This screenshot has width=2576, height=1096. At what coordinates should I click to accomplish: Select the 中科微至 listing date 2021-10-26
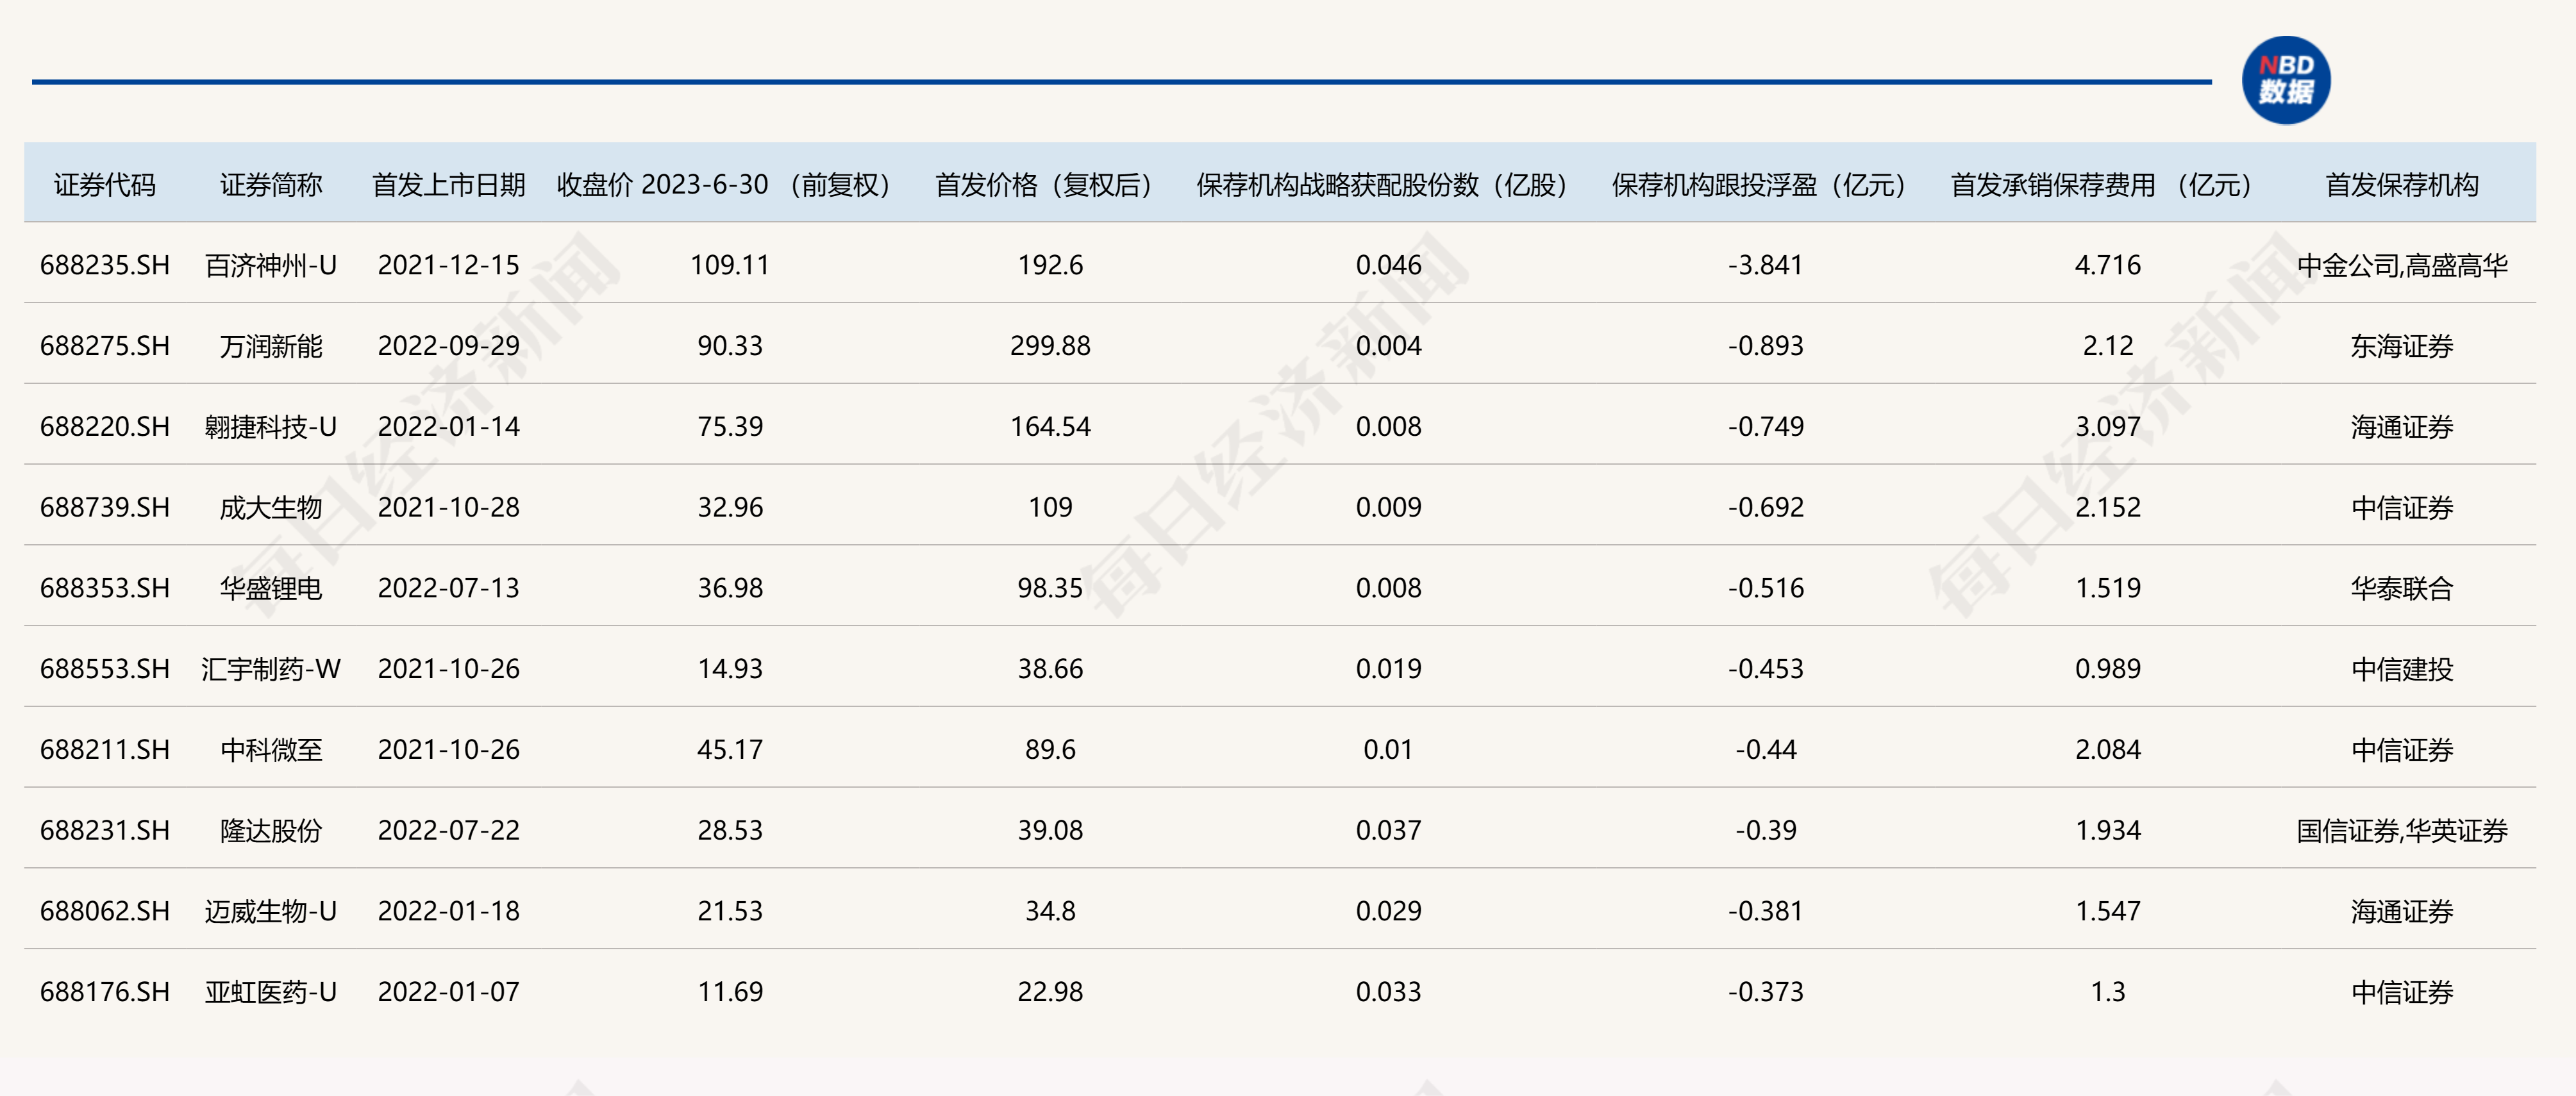pos(448,750)
